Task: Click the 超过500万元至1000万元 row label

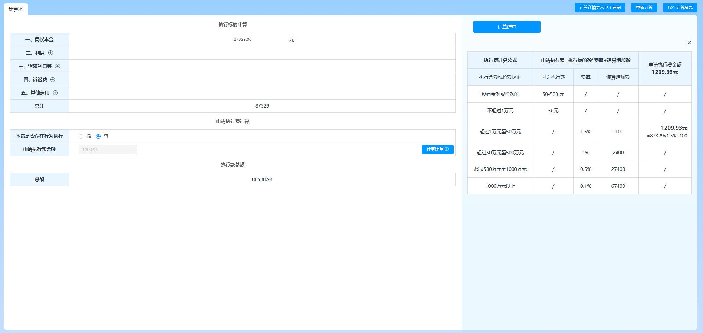Action: [x=500, y=169]
